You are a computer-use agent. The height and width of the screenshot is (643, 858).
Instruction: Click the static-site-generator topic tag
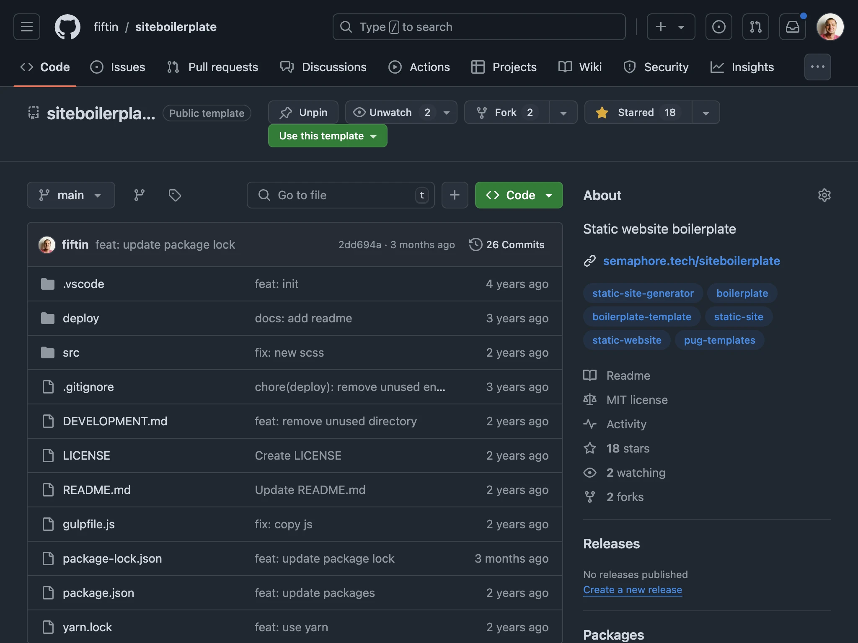click(x=643, y=293)
